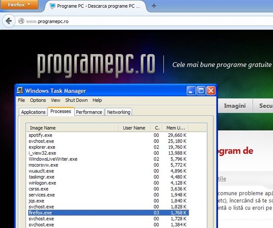Viewport: 273px width, 228px height.
Task: Click the browser back arrow button
Action: pyautogui.click(x=8, y=21)
